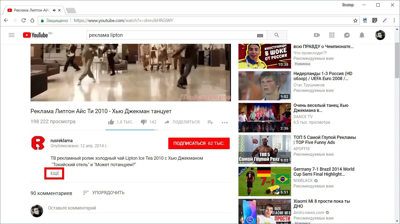The image size is (400, 224).
Task: Open the APOFFIS video thumbnail
Action: pos(264,149)
